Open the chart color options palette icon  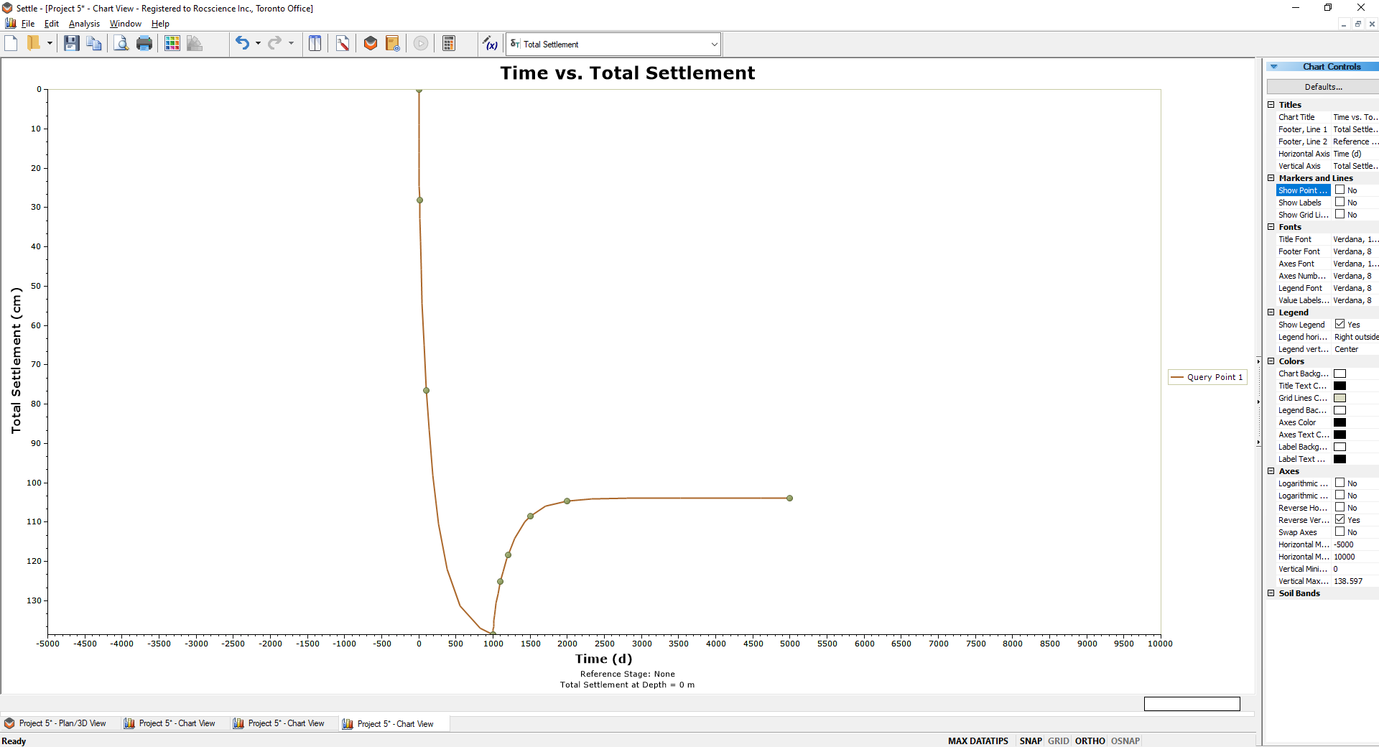tap(172, 43)
